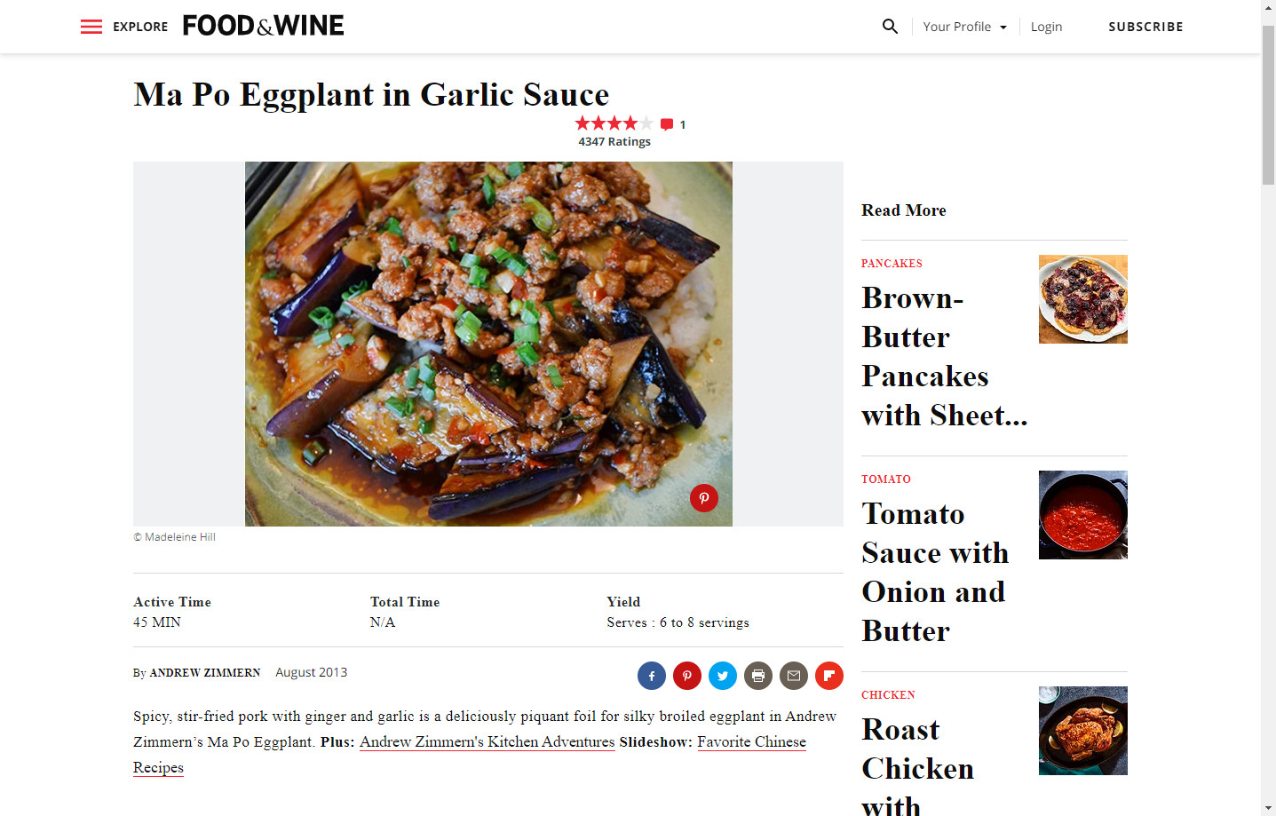Open the Explore hamburger menu
1276x816 pixels.
tap(91, 27)
